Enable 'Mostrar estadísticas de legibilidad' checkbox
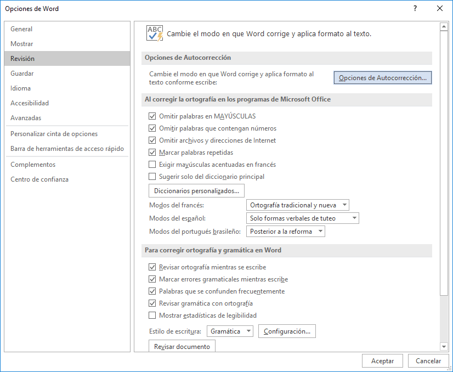The image size is (453, 372). click(152, 315)
